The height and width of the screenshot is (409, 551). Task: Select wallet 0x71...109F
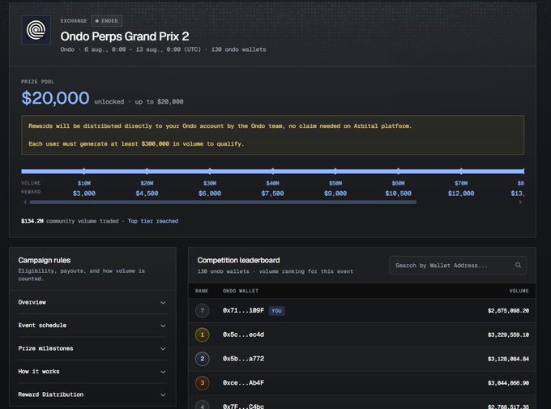tap(243, 311)
